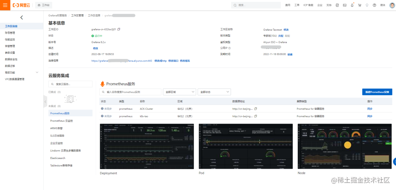396x190 pixels.
Task: Select Prometheus服务 in integration list
Action: 70,113
